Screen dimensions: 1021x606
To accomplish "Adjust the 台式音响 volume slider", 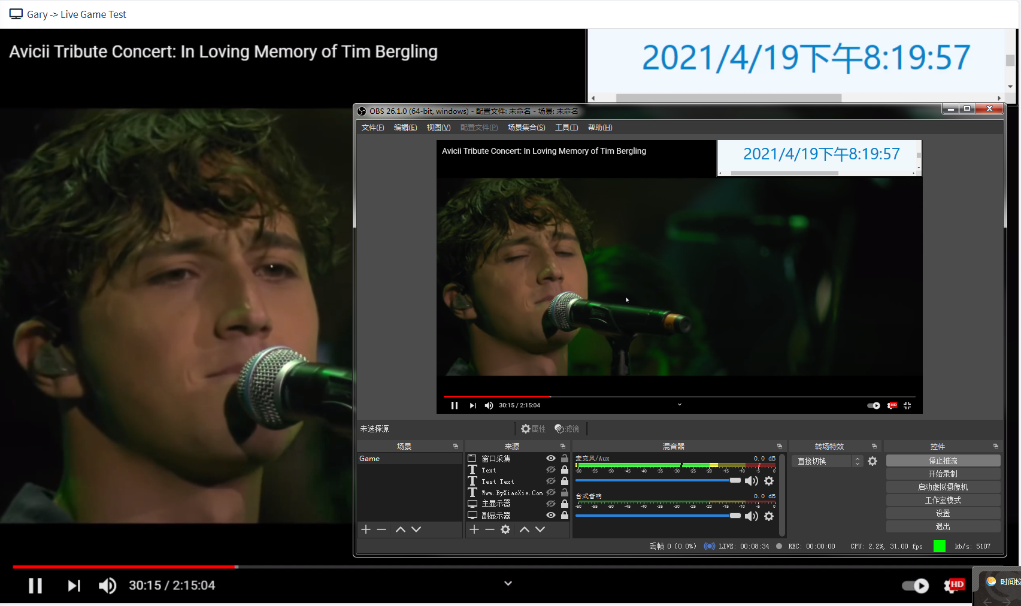I will pos(658,516).
